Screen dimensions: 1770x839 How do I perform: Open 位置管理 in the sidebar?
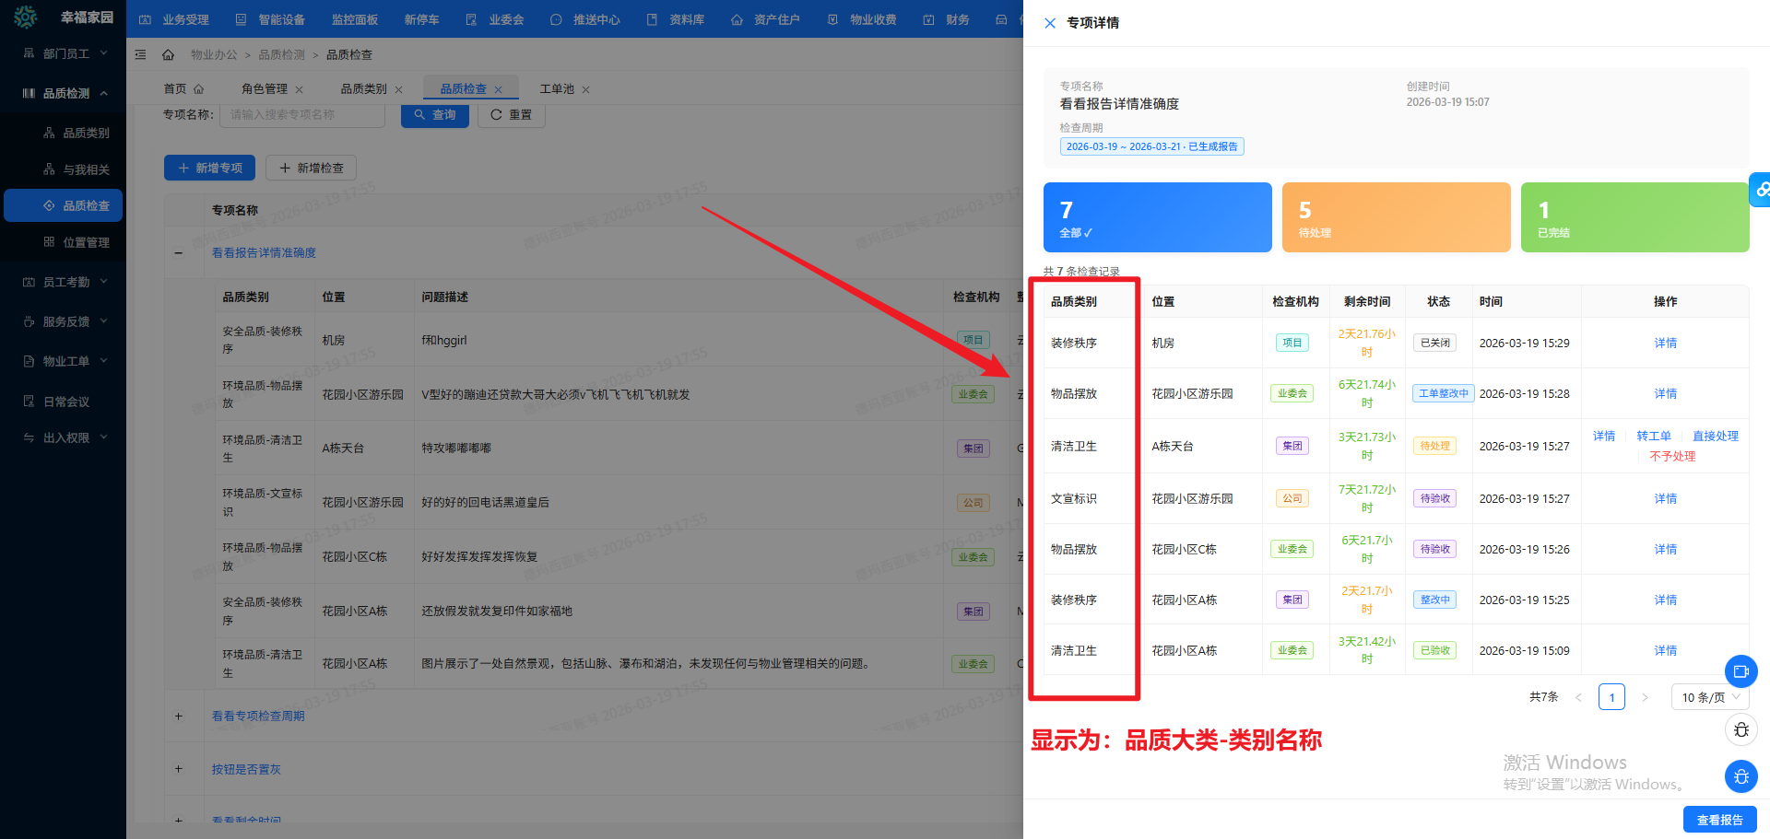click(x=86, y=242)
